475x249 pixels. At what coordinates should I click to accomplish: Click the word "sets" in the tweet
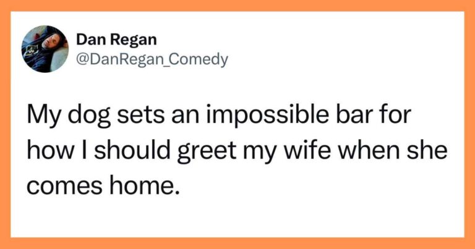point(141,117)
